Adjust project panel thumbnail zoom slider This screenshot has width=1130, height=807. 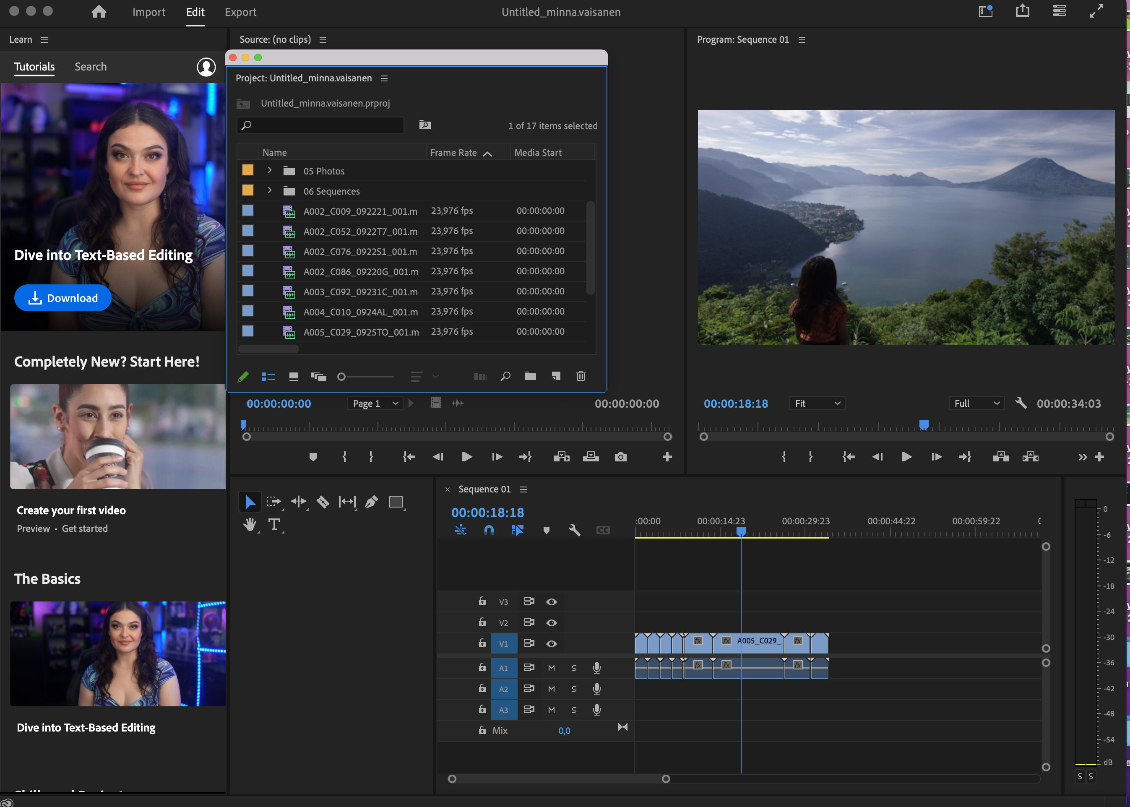pos(341,377)
